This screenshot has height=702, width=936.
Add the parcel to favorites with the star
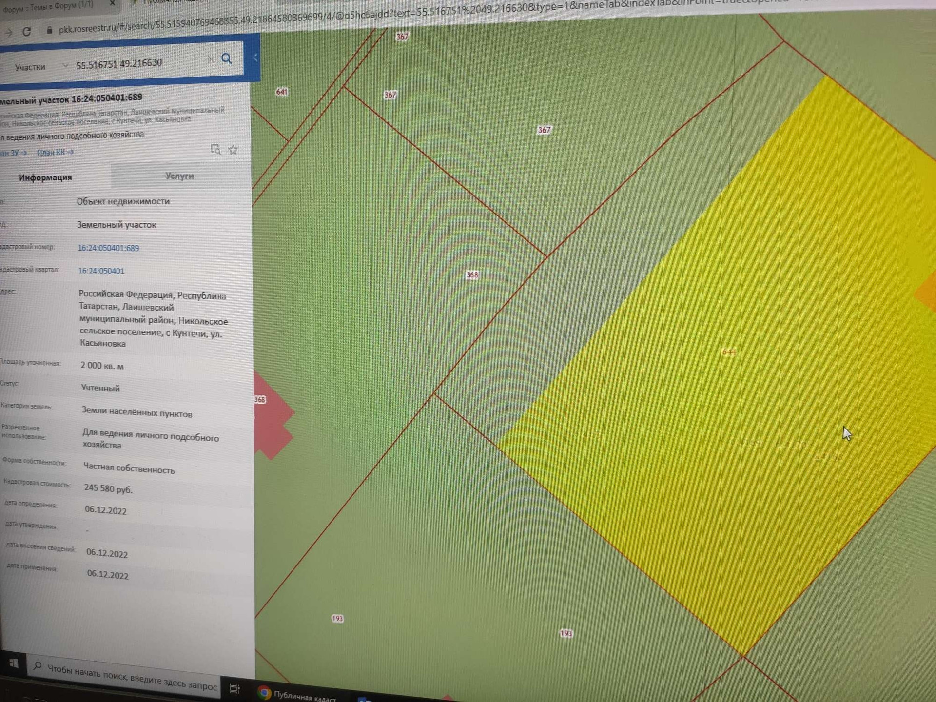[x=233, y=150]
